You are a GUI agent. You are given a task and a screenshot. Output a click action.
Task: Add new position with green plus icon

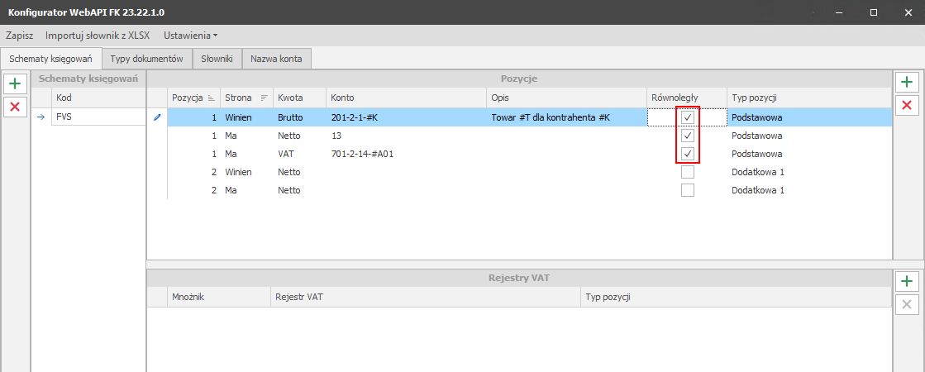click(x=907, y=83)
